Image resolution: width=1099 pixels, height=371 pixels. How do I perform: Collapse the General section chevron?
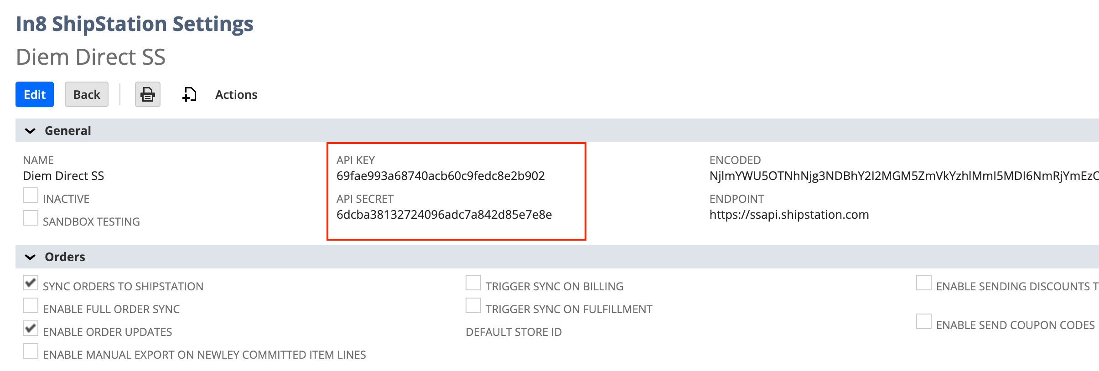coord(30,131)
